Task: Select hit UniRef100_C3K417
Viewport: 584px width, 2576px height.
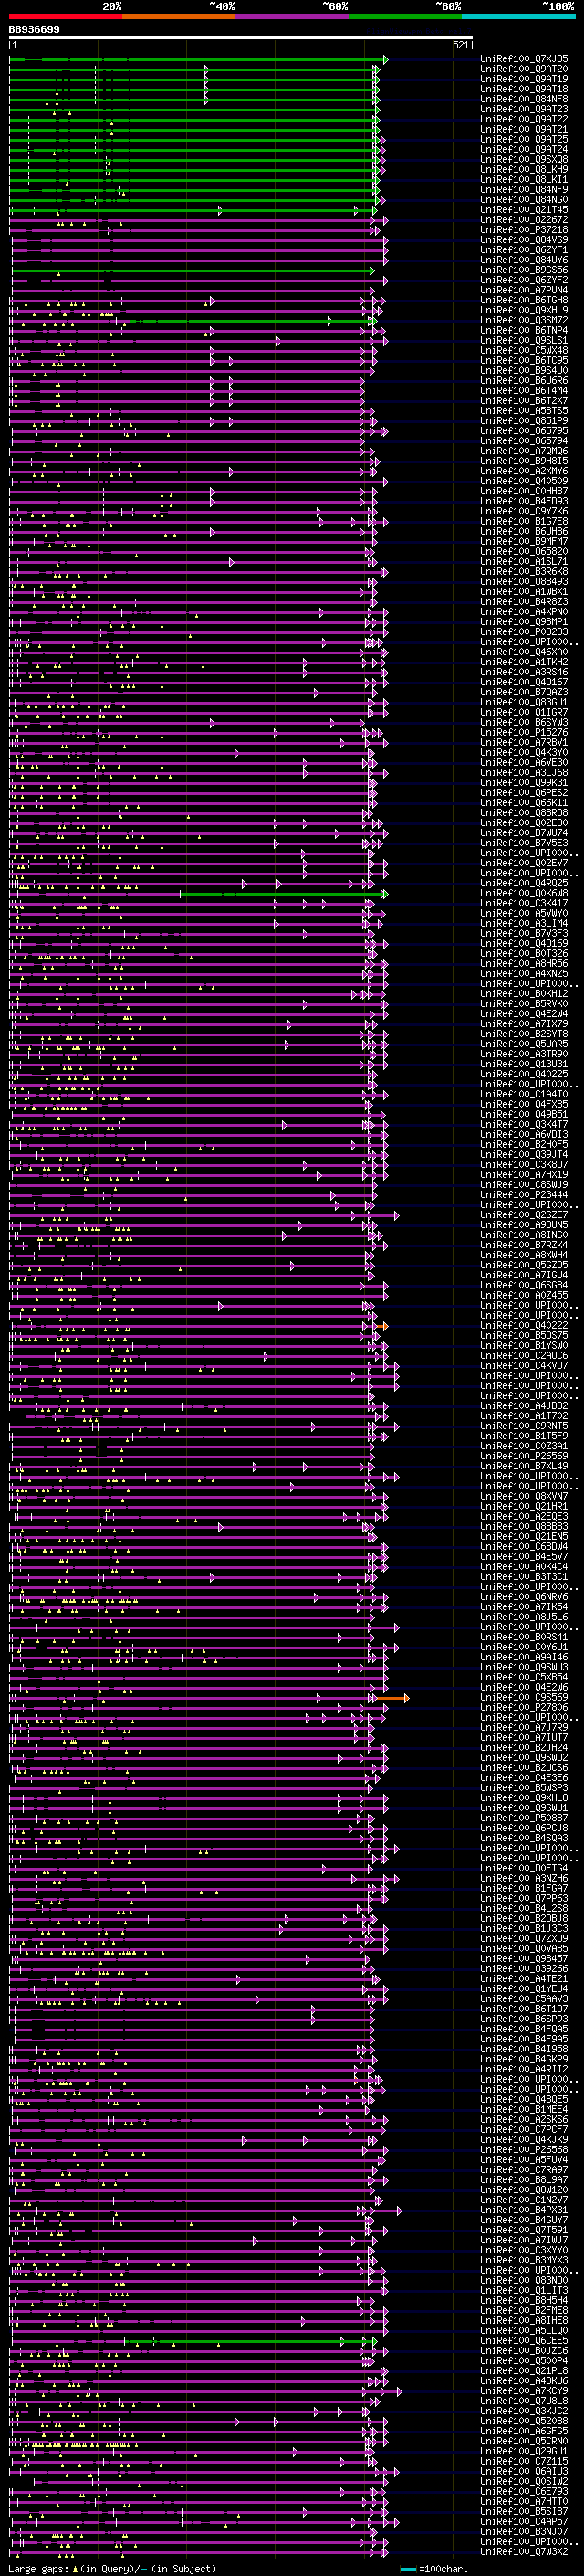Action: [x=524, y=903]
